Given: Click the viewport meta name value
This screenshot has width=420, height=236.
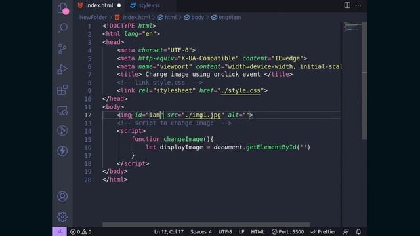Looking at the screenshot, I should pyautogui.click(x=174, y=66).
